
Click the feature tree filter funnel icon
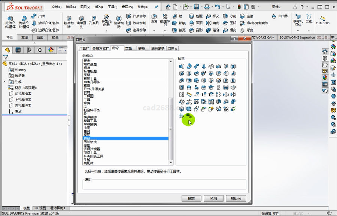tap(6, 57)
